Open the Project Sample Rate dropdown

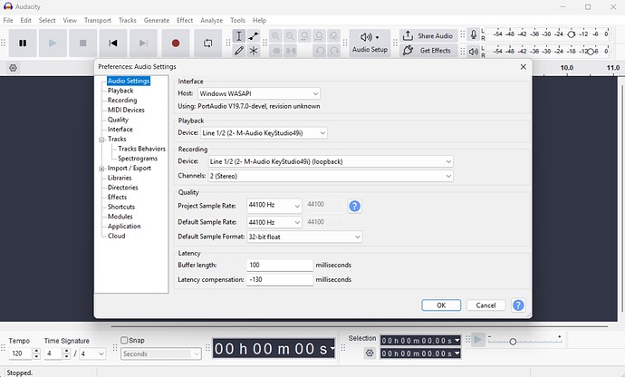point(274,206)
